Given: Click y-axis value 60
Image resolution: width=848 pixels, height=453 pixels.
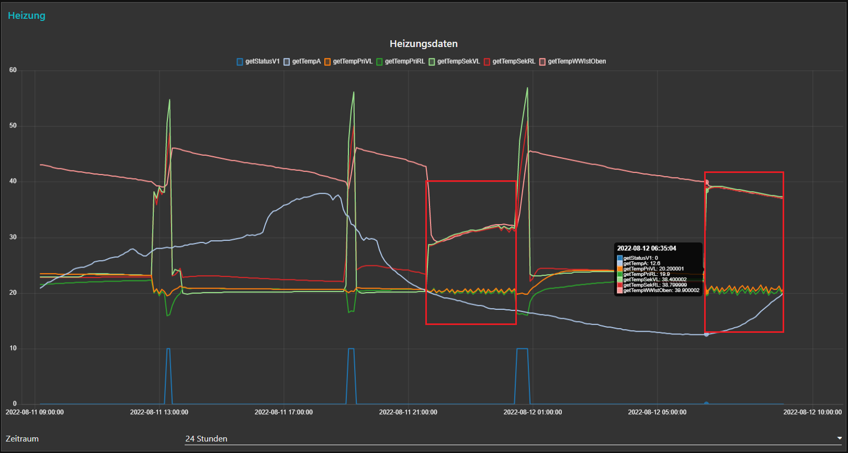Looking at the screenshot, I should point(13,70).
